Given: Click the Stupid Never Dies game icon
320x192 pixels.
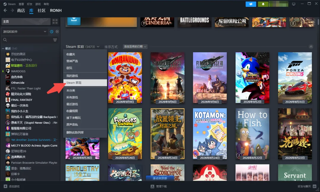Looking at the screenshot, I should click(x=8, y=123).
